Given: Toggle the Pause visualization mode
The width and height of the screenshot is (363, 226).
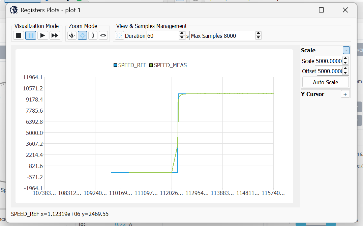Looking at the screenshot, I should 30,35.
